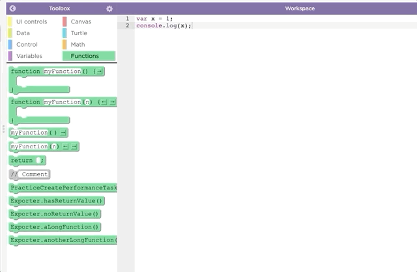Click the empty value slot in return block
The image size is (417, 272).
[38, 160]
